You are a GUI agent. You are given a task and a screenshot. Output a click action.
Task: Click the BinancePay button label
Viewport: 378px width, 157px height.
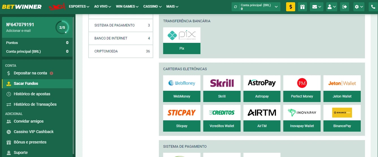click(x=342, y=126)
